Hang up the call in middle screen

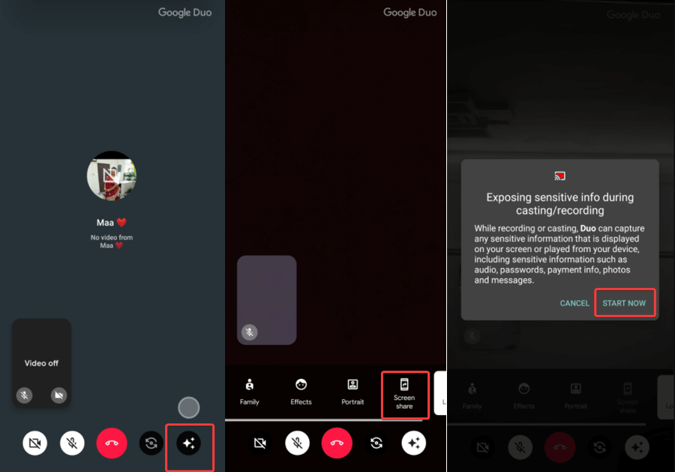click(x=337, y=443)
